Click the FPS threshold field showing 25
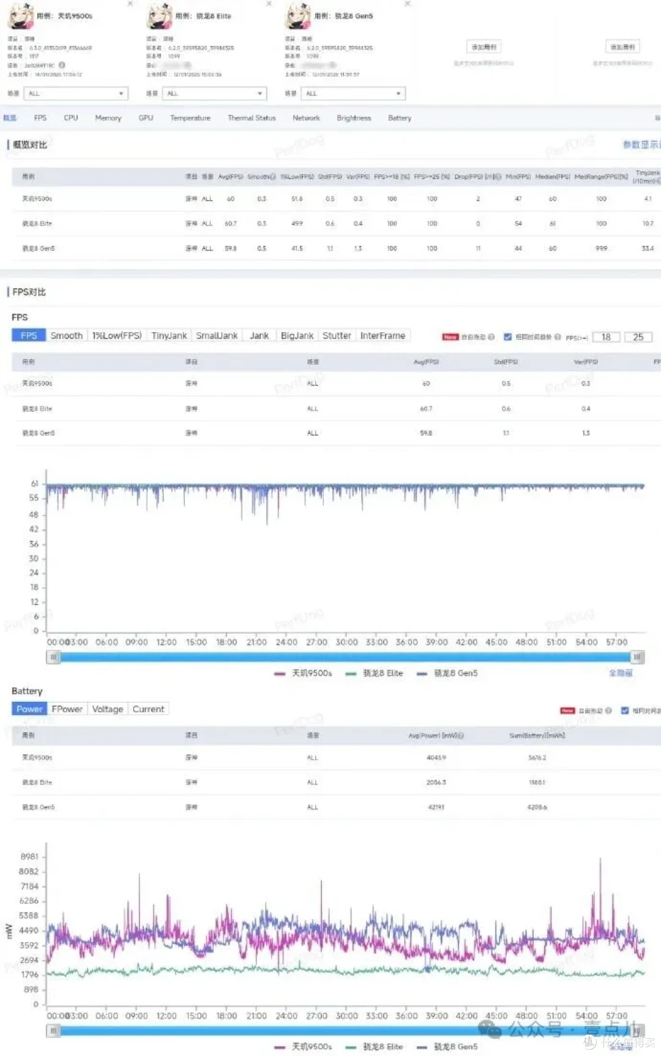 (638, 337)
